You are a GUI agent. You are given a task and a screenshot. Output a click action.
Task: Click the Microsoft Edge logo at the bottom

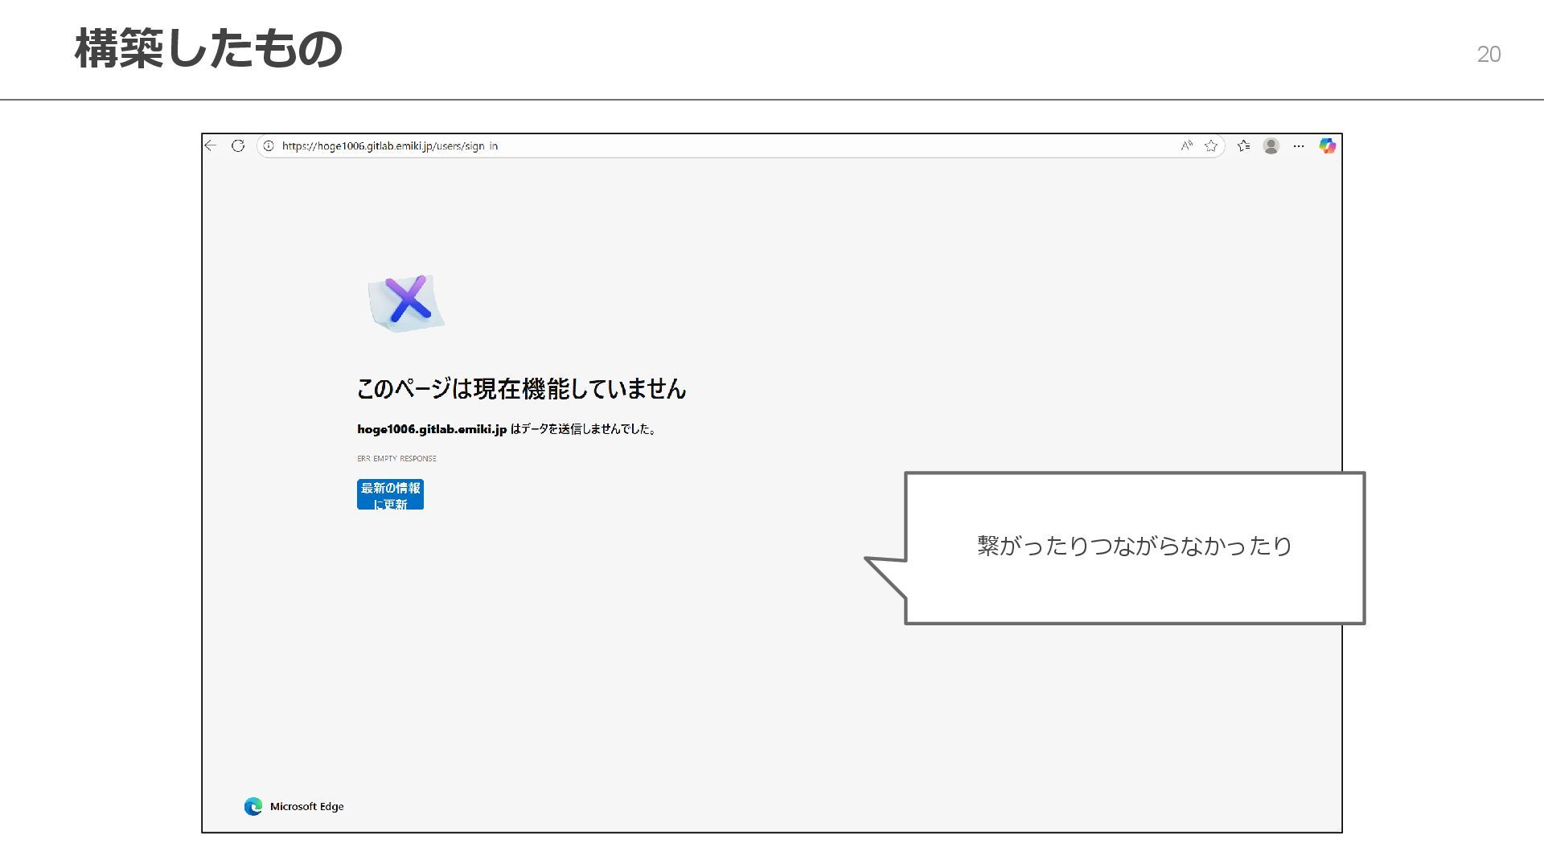253,806
